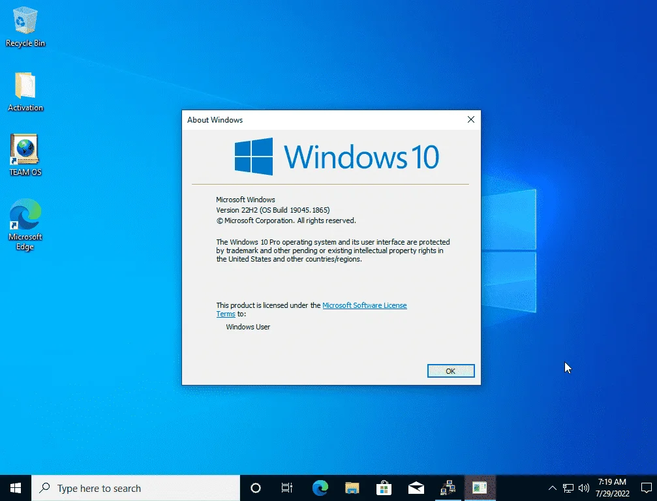Click the Microsoft Corporation copyright line
The height and width of the screenshot is (501, 657).
[286, 220]
